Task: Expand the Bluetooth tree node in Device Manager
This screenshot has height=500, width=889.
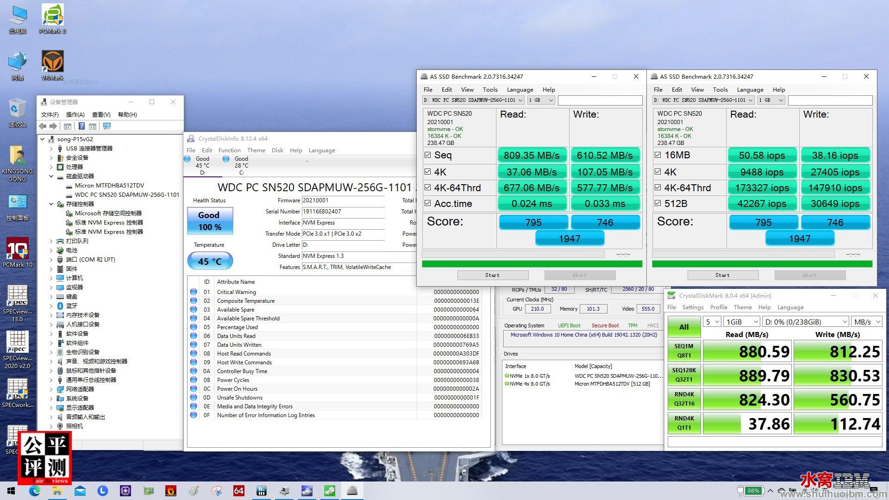Action: (x=51, y=306)
